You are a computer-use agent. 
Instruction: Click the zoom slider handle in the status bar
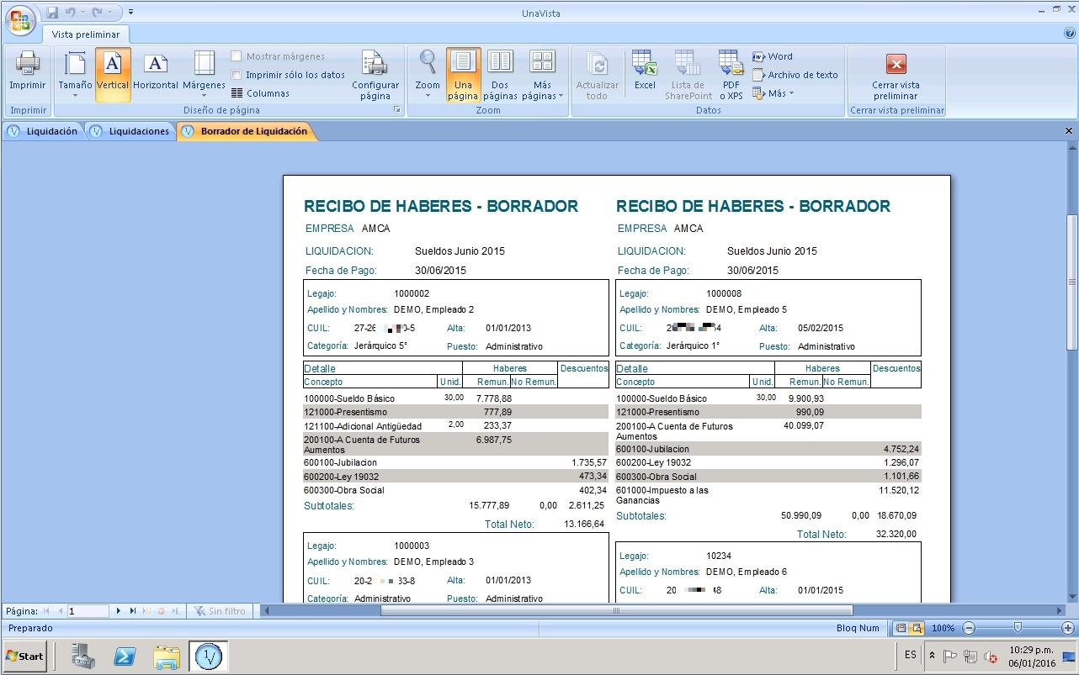click(1018, 628)
